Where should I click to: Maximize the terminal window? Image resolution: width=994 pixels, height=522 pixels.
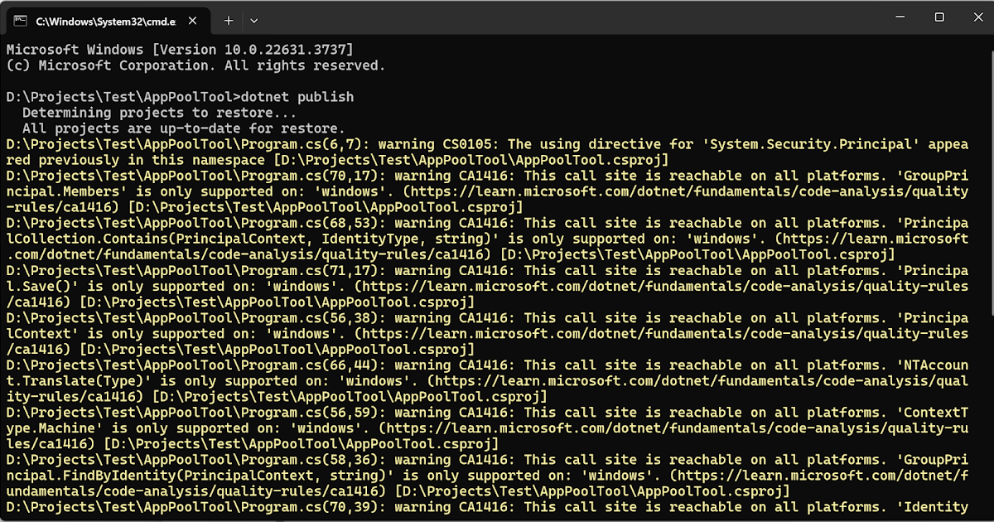coord(939,17)
